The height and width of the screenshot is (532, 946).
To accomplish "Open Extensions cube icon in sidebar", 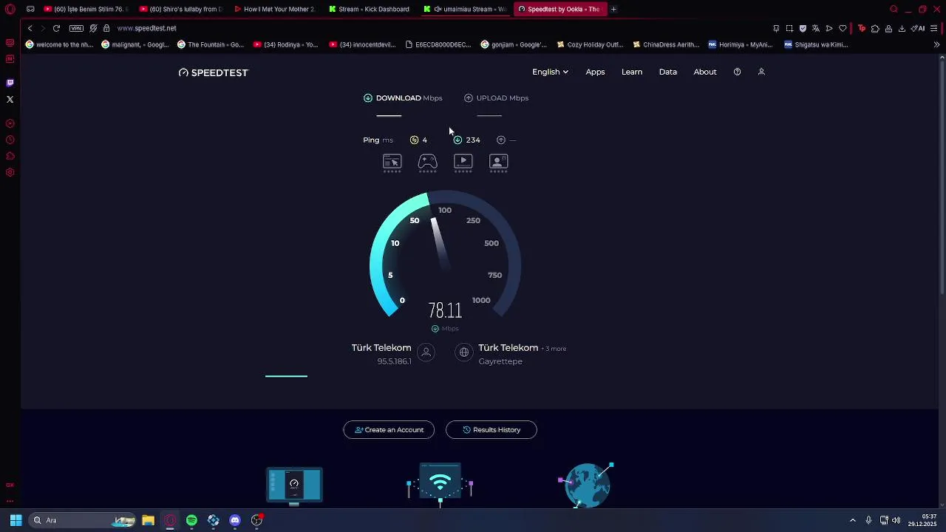I will pyautogui.click(x=10, y=156).
